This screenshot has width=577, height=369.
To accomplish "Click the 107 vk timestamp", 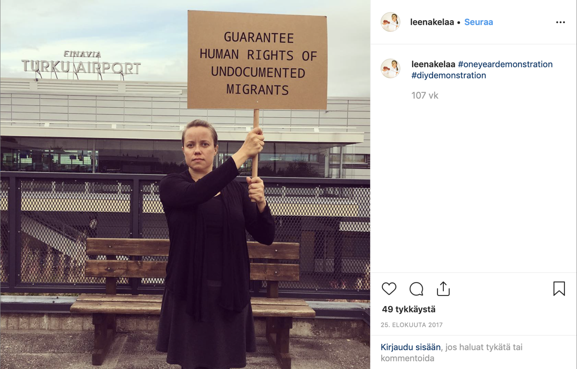I will [425, 96].
